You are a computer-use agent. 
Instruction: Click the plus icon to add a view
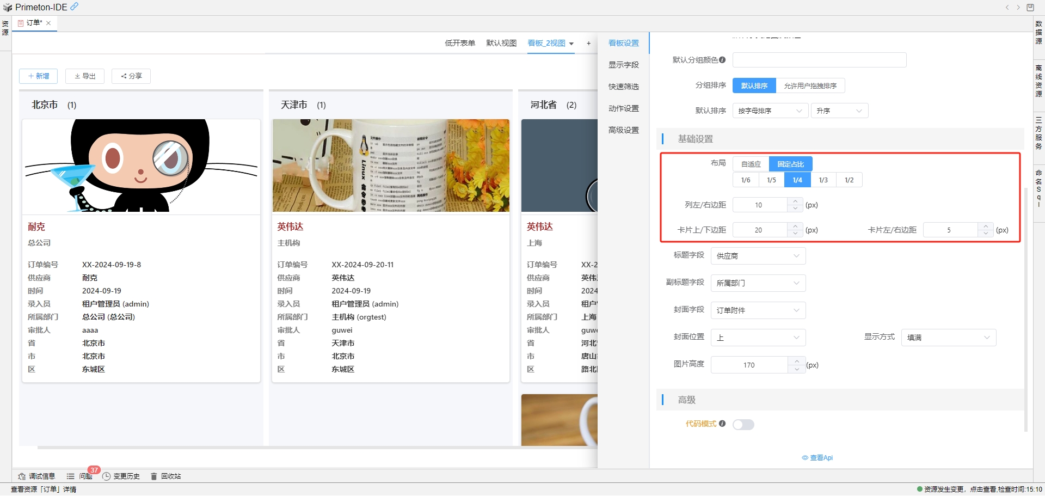point(588,44)
